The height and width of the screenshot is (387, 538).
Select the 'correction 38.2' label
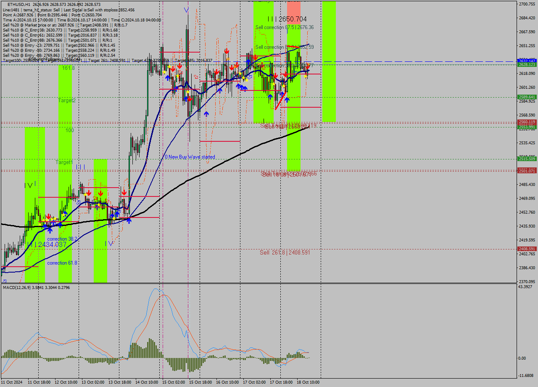pyautogui.click(x=62, y=239)
